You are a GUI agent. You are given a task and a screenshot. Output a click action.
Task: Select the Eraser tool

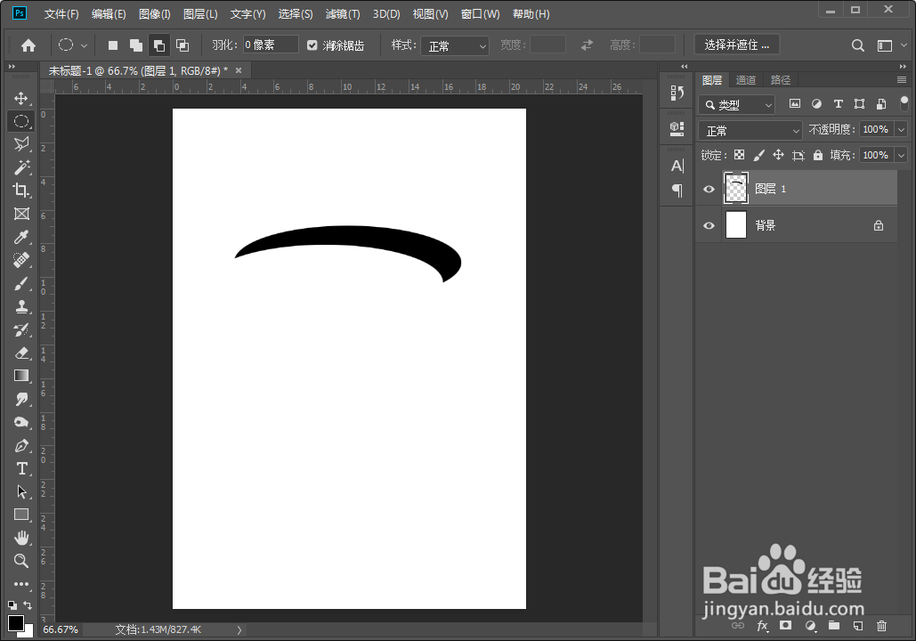point(21,353)
